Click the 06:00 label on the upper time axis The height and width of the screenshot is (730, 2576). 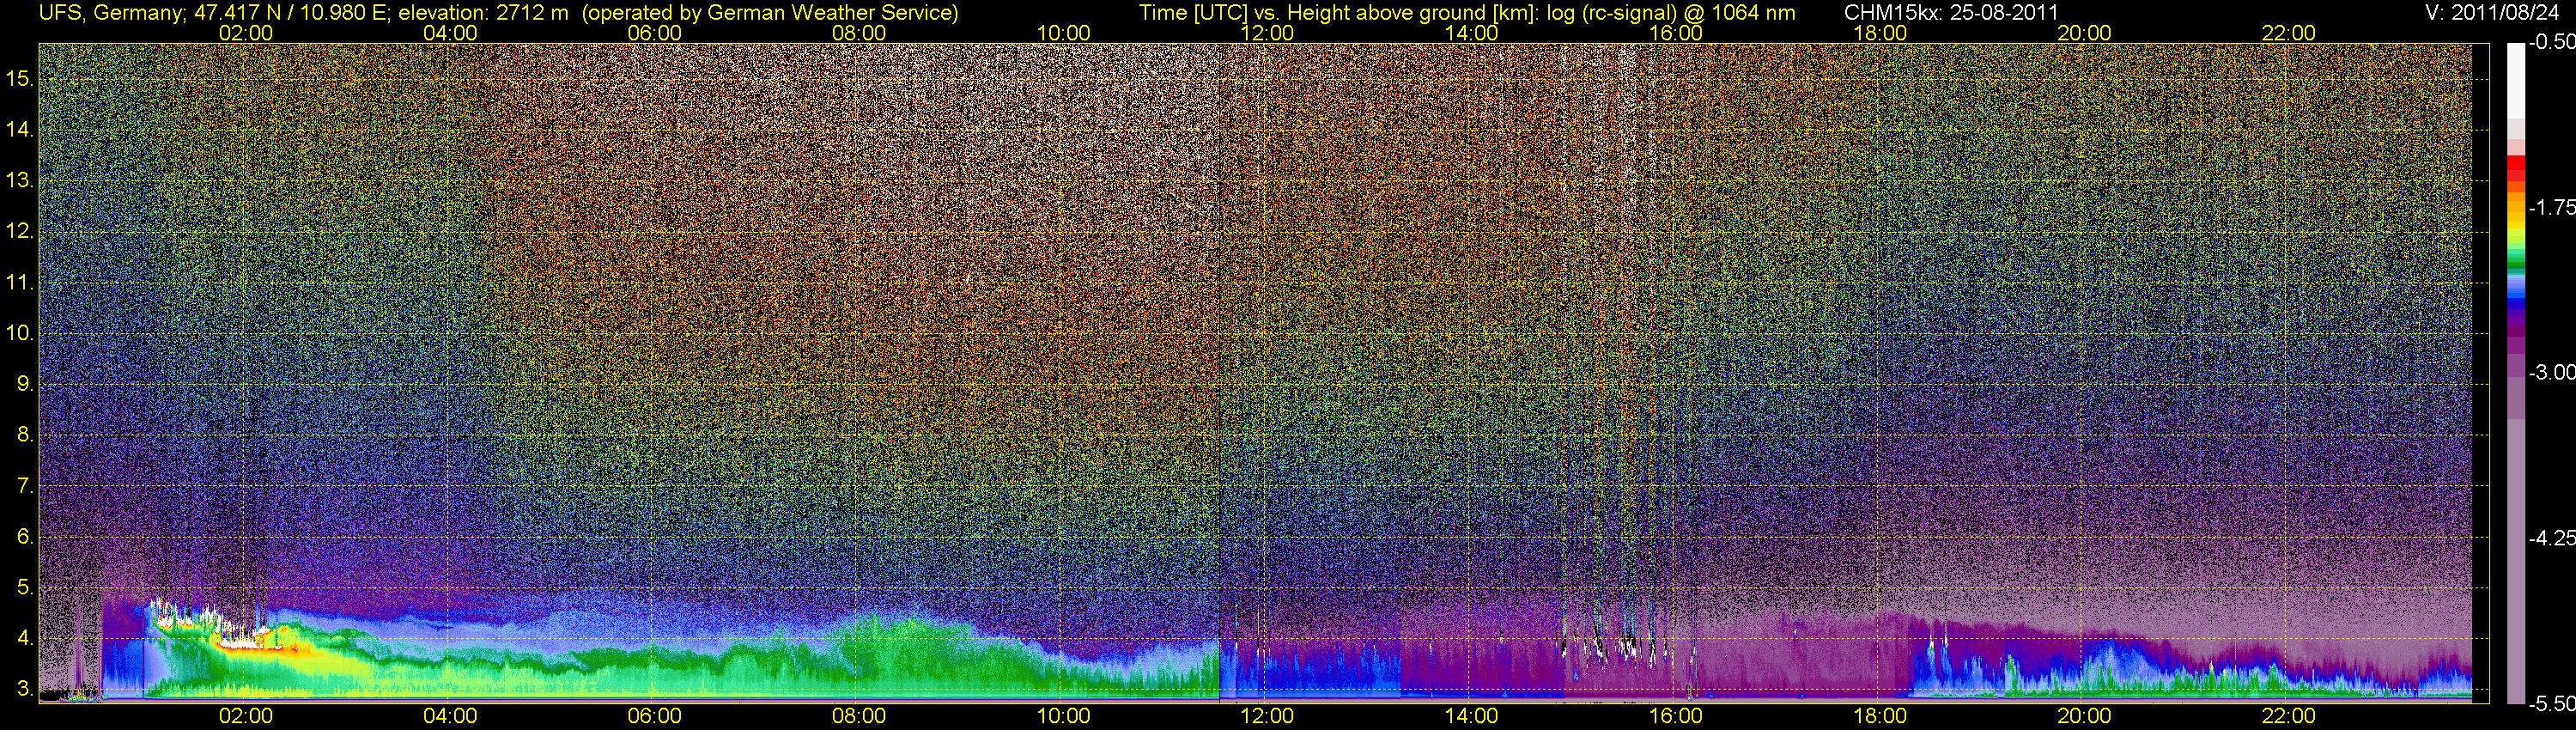pyautogui.click(x=655, y=33)
